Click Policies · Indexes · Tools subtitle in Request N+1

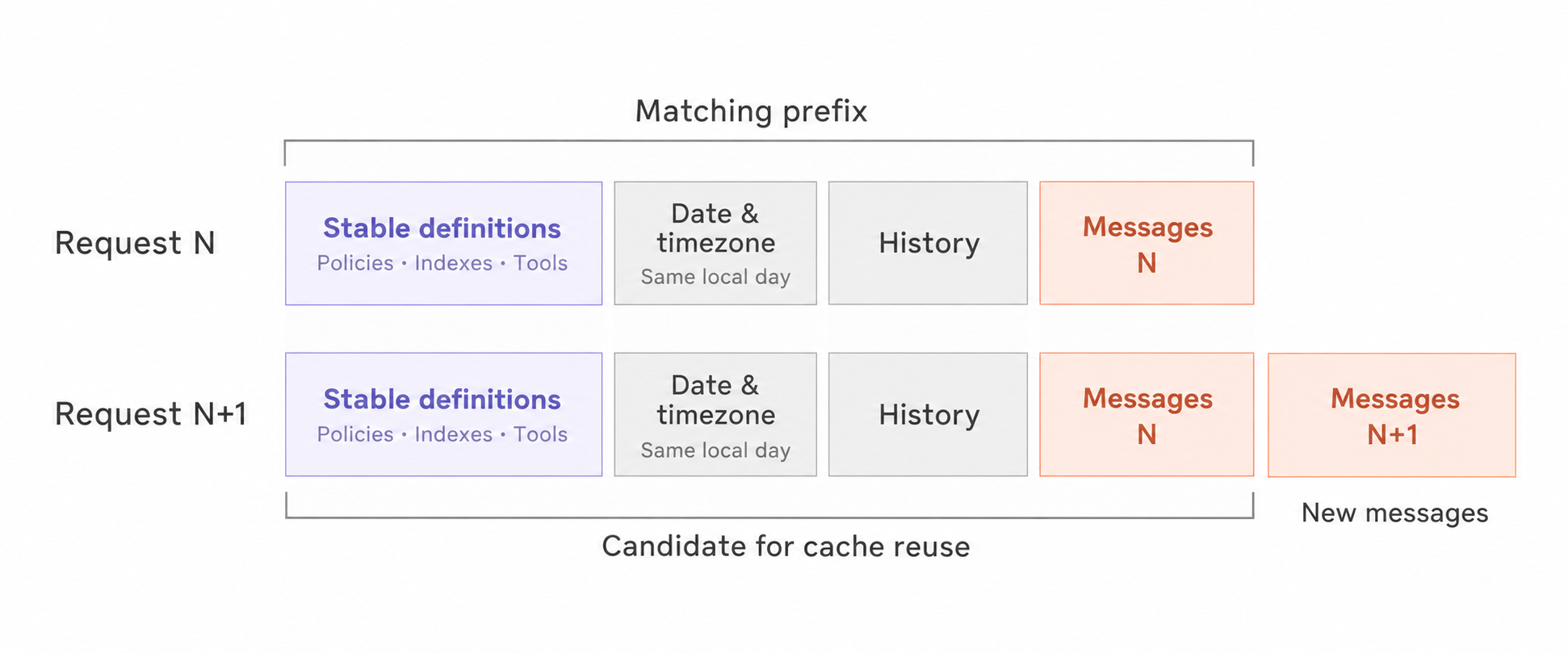[x=442, y=434]
